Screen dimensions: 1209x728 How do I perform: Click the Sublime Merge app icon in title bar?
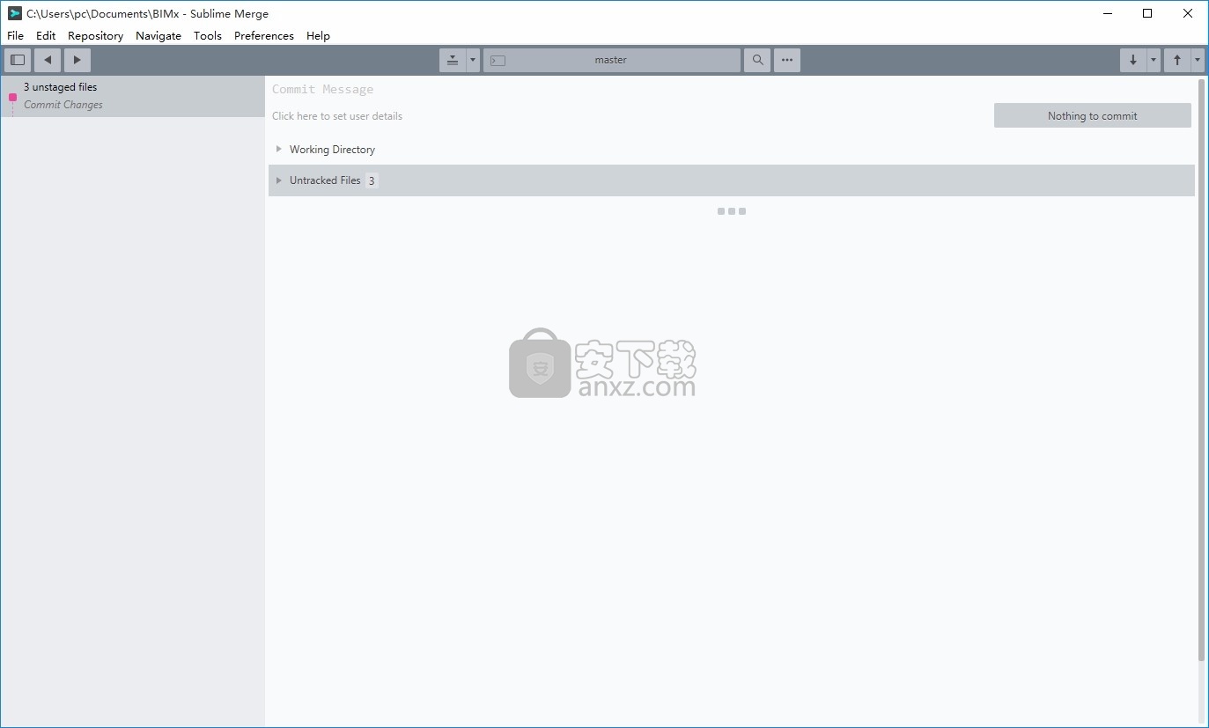tap(14, 13)
